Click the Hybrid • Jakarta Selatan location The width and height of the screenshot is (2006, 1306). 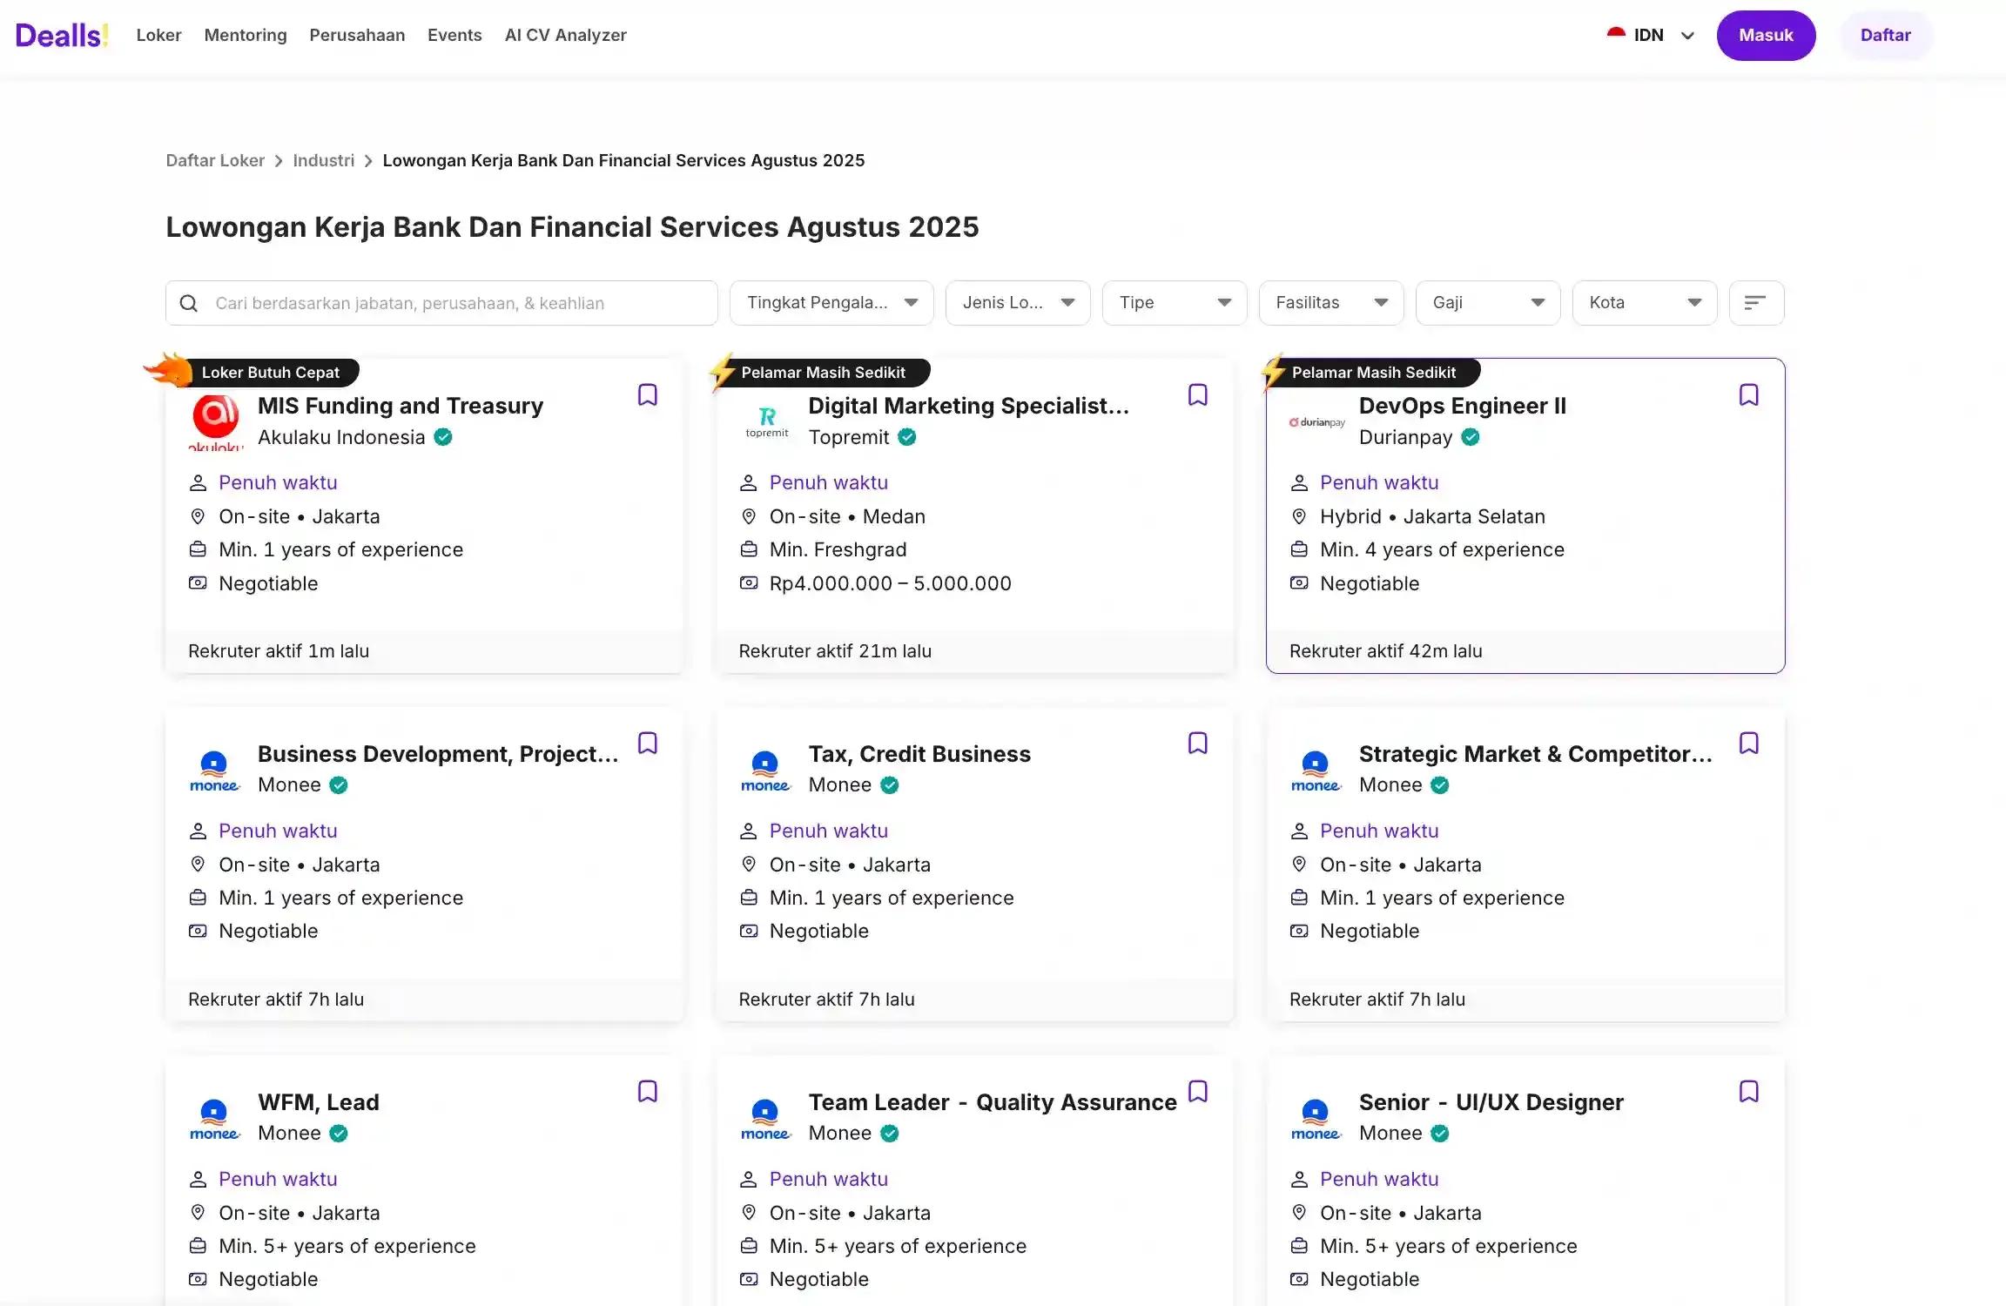pos(1432,516)
